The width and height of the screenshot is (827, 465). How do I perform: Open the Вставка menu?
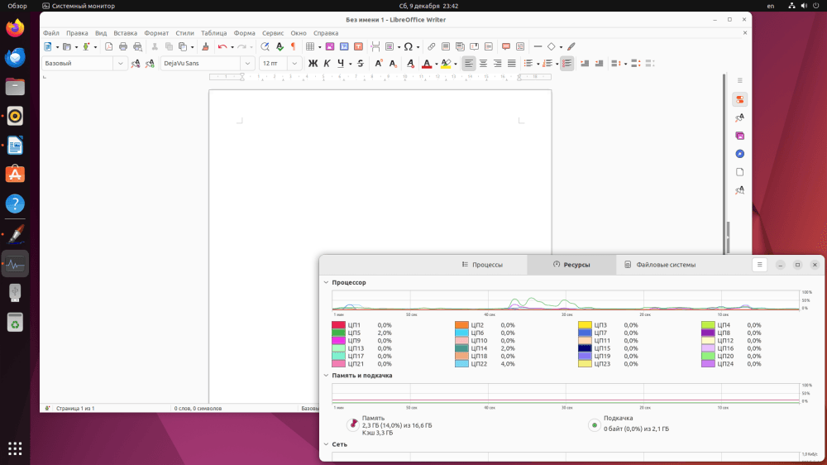(125, 33)
